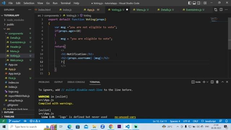Toggle secondary side bar layout icon
This screenshot has width=231, height=130.
coord(199,3)
